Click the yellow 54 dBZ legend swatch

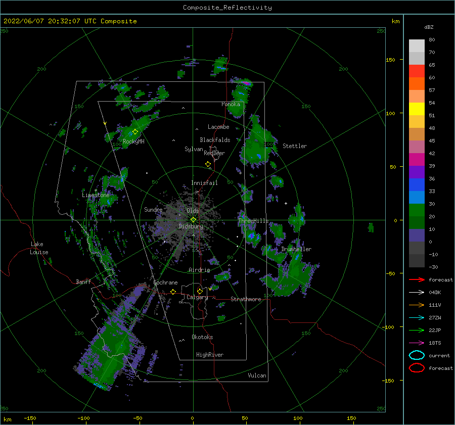coord(417,109)
